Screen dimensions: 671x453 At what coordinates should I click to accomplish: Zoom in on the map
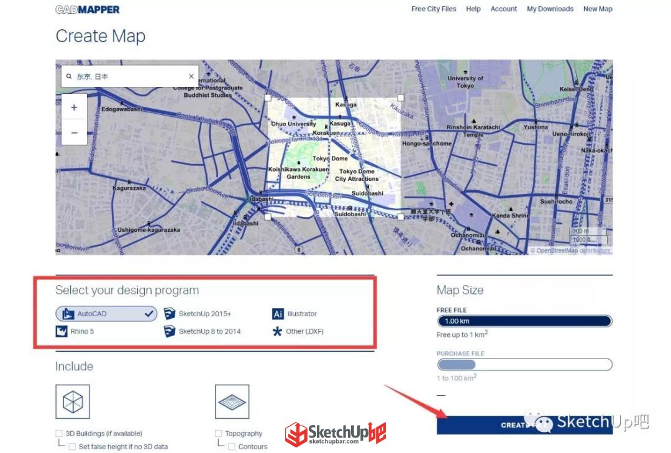pos(75,108)
